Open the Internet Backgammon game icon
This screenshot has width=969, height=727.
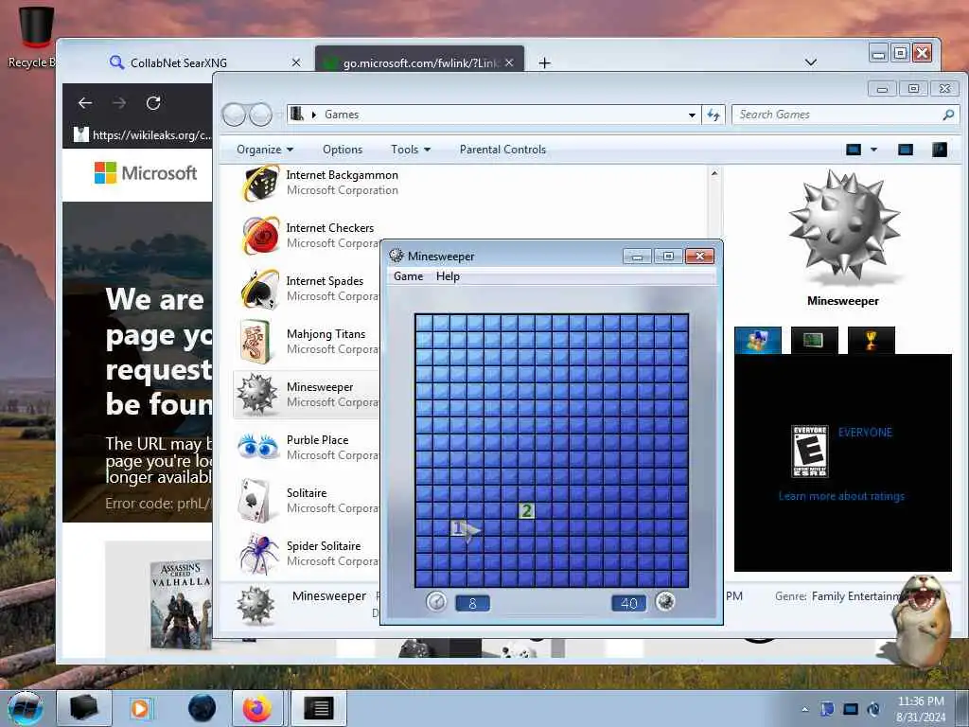click(x=259, y=183)
